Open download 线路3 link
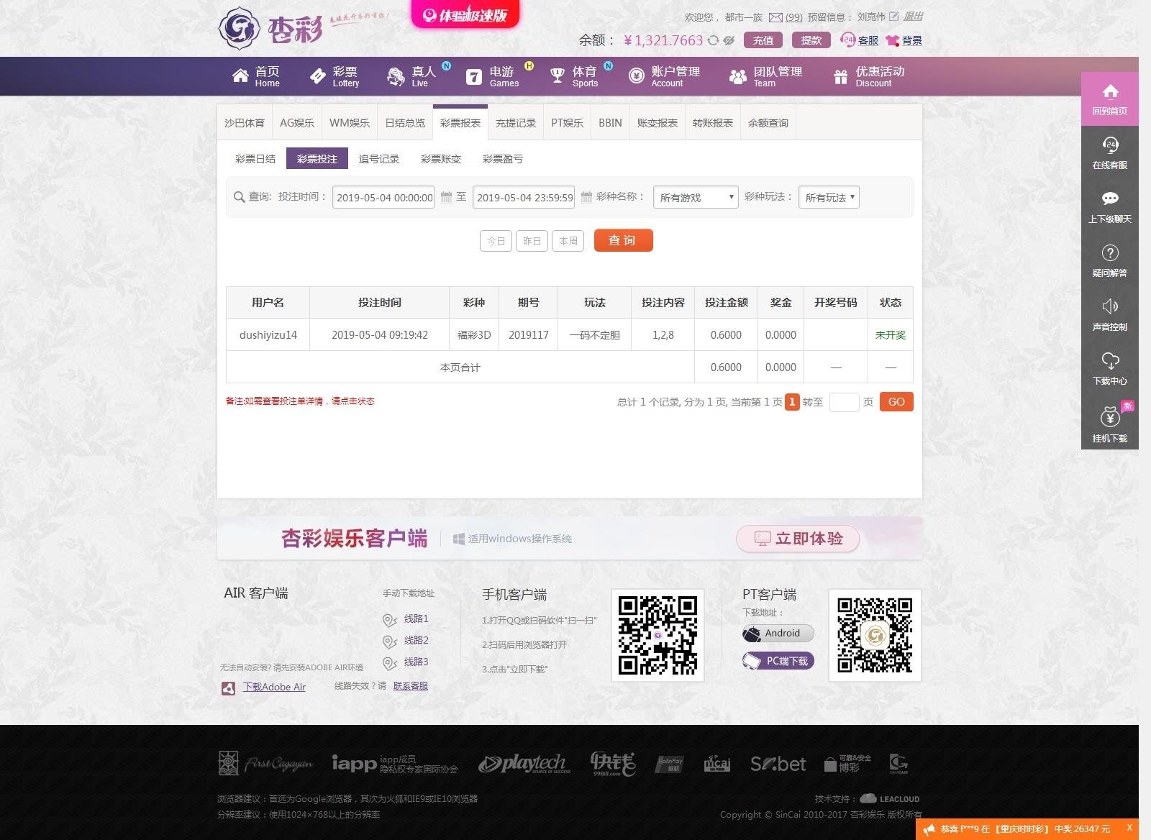 (x=416, y=662)
